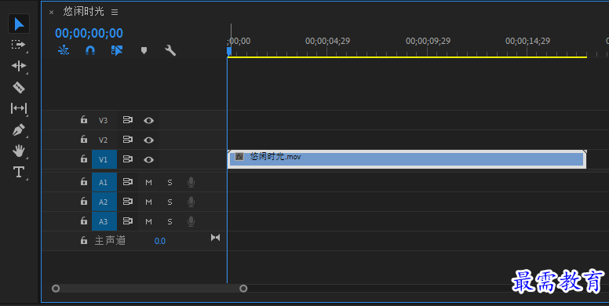Viewport: 609px width, 306px height.
Task: Click the master track output icon
Action: click(x=216, y=237)
